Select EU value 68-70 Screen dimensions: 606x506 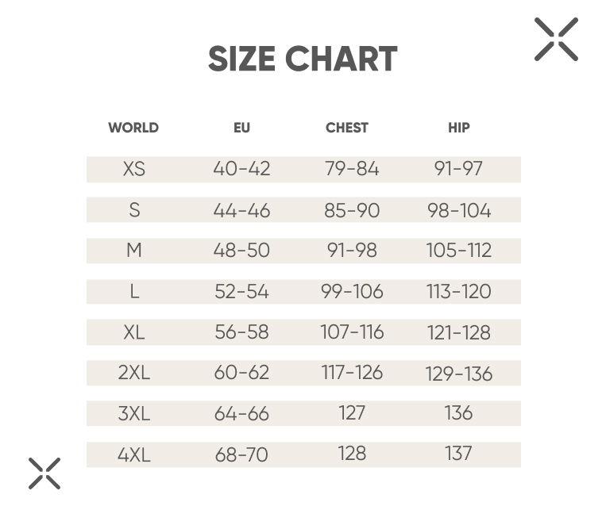[x=241, y=454]
